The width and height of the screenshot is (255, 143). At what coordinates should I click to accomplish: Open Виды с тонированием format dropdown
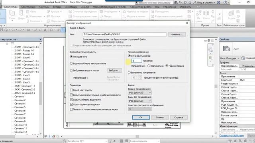point(140,93)
